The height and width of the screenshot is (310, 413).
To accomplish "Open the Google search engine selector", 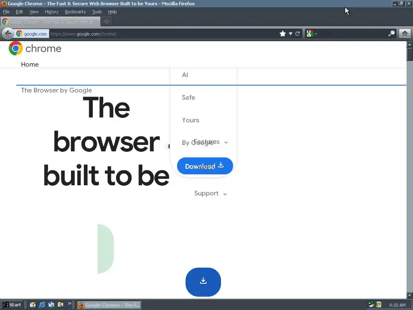I will tap(312, 34).
